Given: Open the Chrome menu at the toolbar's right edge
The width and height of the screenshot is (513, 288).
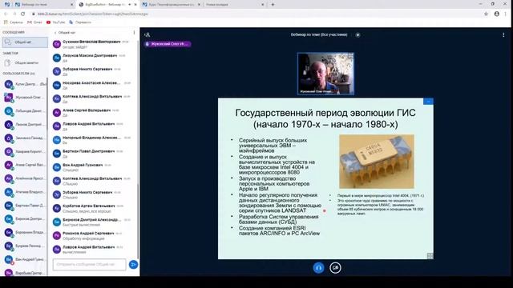Looking at the screenshot, I should click(x=506, y=14).
